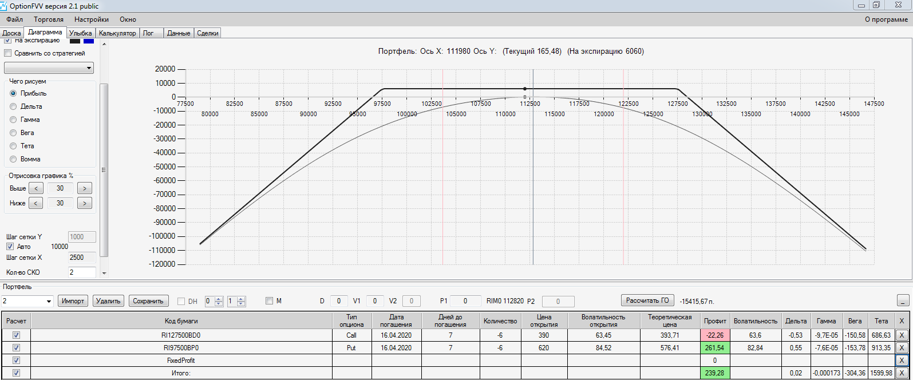Image resolution: width=913 pixels, height=380 pixels.
Task: Switch to the Доска tab
Action: point(11,33)
